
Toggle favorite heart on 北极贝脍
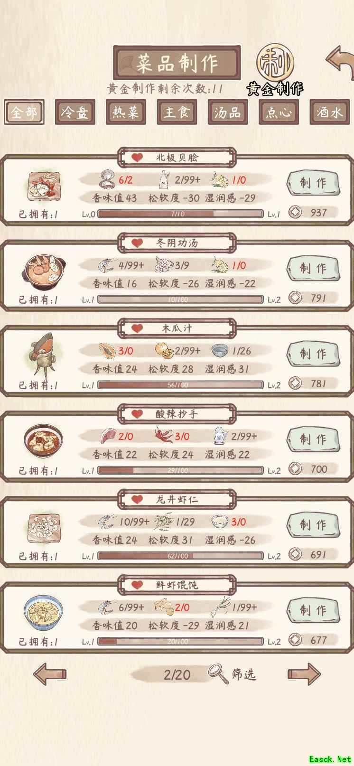[137, 158]
